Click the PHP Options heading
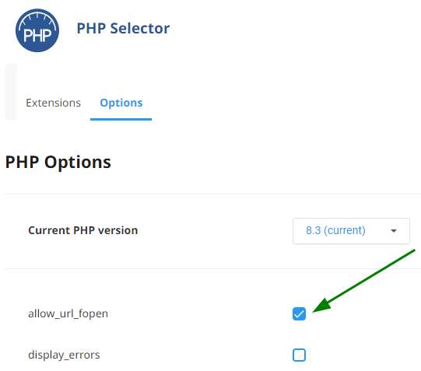Image resolution: width=421 pixels, height=371 pixels. 58,163
